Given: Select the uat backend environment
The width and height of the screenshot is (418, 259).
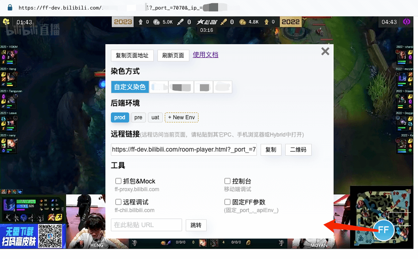Looking at the screenshot, I should tap(155, 117).
